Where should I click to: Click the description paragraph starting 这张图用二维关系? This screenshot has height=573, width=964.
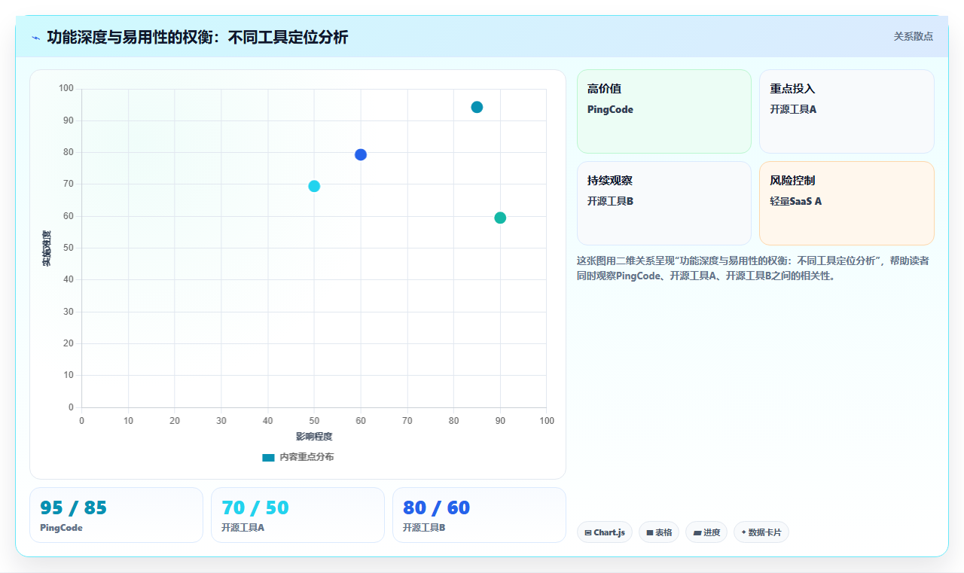[x=753, y=268]
